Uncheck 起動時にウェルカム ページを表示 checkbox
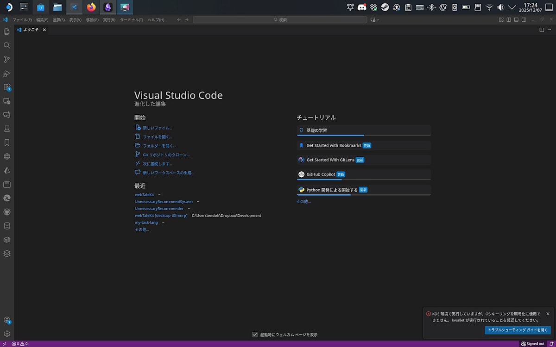 pyautogui.click(x=255, y=335)
